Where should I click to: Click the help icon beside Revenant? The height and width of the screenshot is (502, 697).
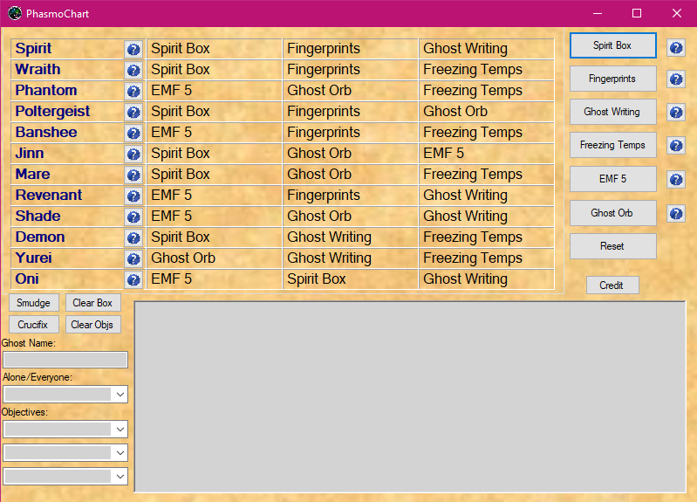(133, 196)
